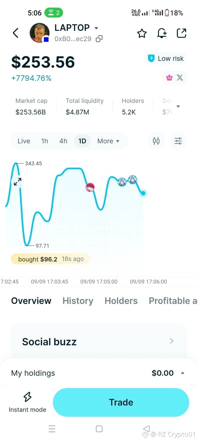This screenshot has height=441, width=198.
Task: Select the 4h timeframe
Action: tap(63, 141)
